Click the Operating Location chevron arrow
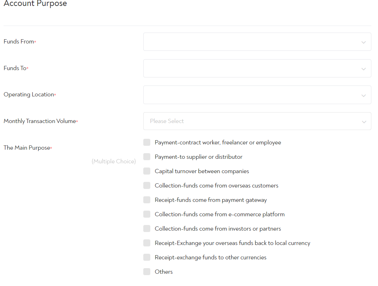This screenshot has width=378, height=286. point(364,95)
